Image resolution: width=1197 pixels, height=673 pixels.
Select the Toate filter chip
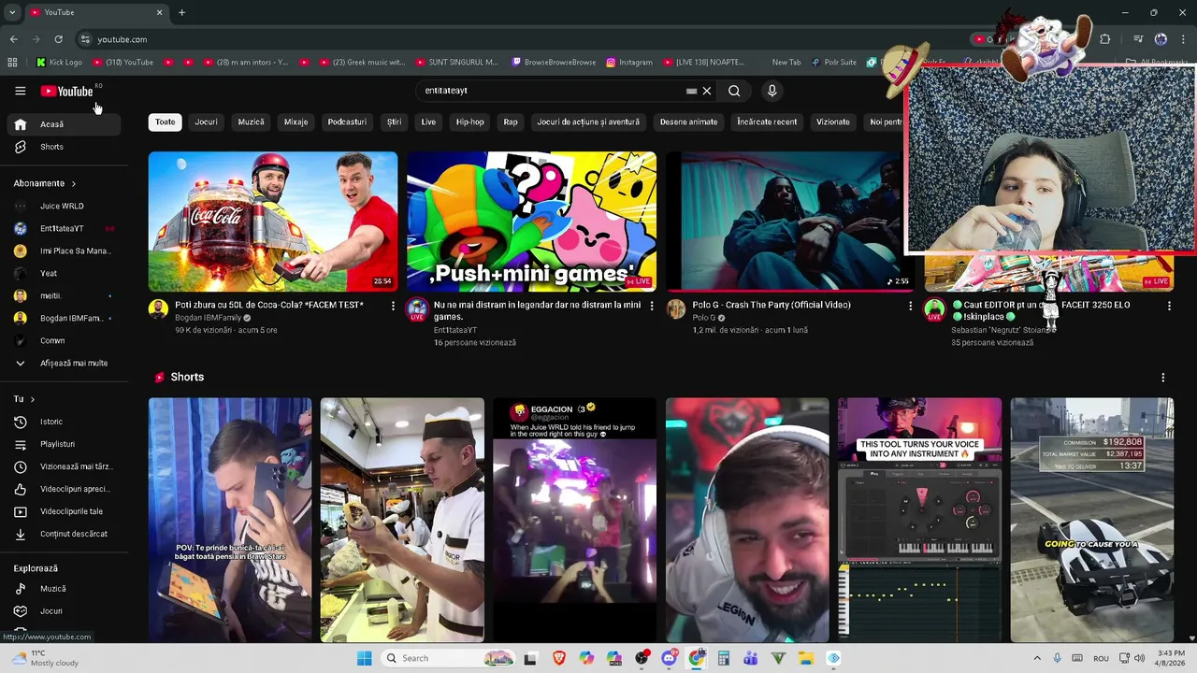(x=165, y=122)
